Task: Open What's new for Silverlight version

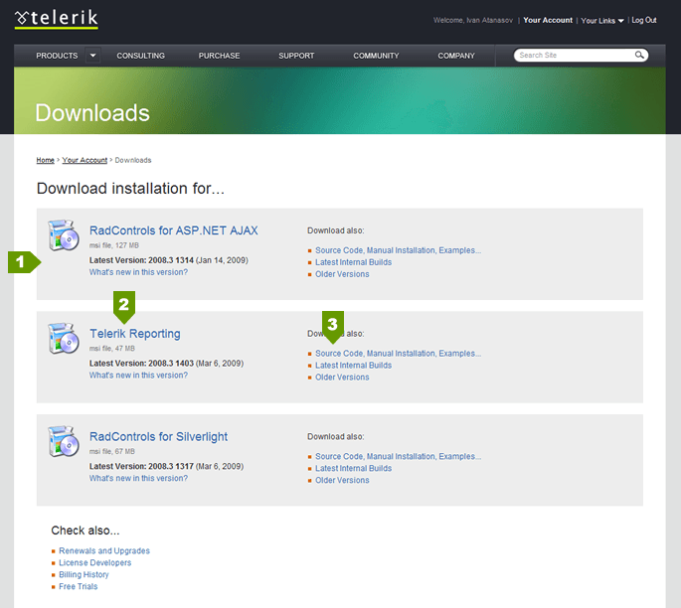Action: tap(138, 478)
